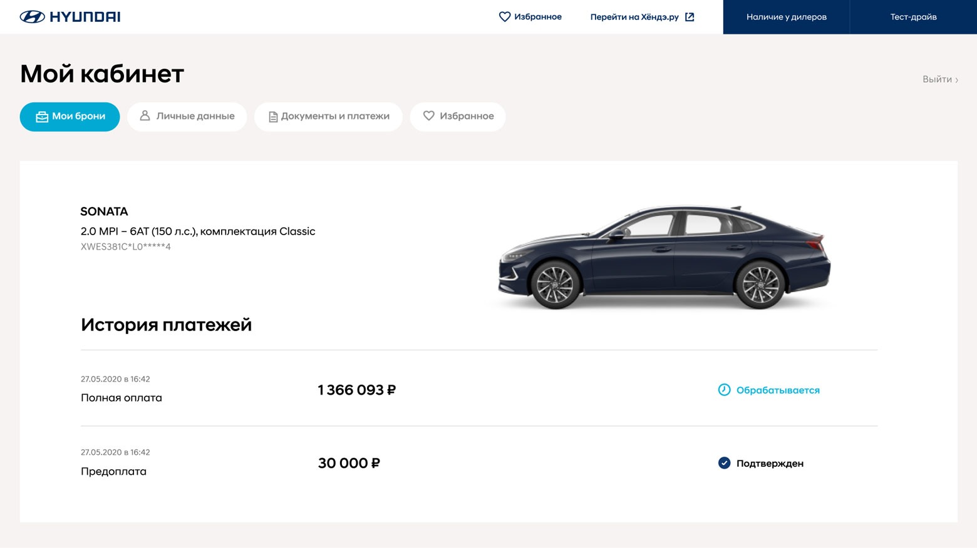Click the external link icon near Хёндэ.ру

coord(690,17)
